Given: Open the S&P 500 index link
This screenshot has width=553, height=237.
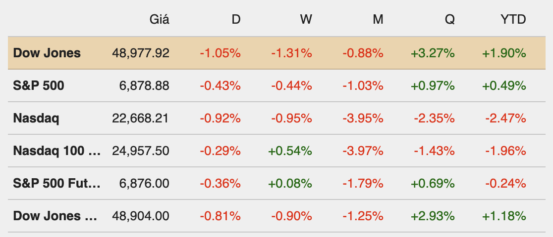Looking at the screenshot, I should coord(39,85).
